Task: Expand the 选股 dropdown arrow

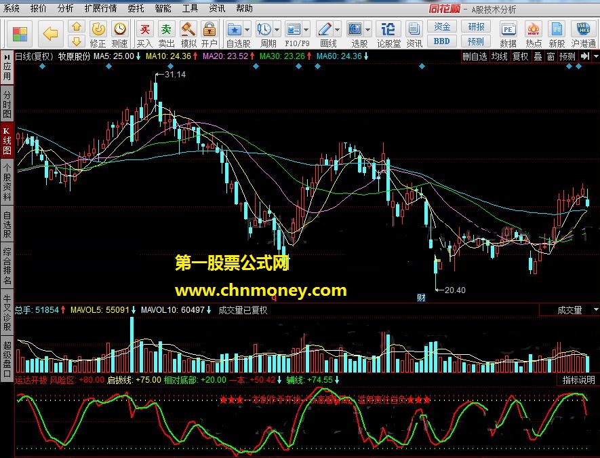Action: point(367,29)
